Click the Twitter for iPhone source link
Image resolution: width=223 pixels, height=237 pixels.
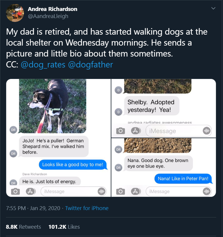[x=87, y=208]
